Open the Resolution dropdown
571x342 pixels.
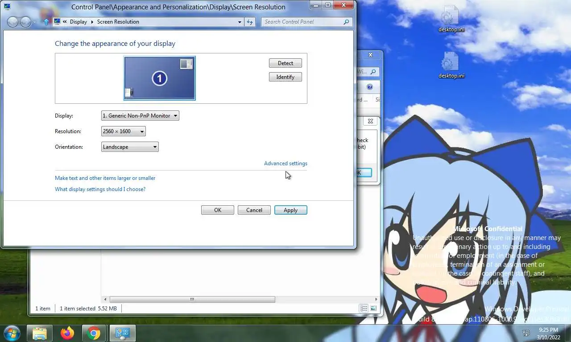(x=123, y=131)
